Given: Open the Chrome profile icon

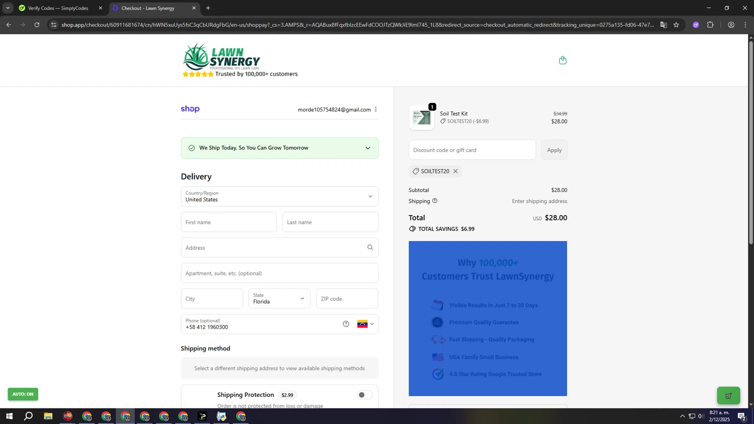Looking at the screenshot, I should click(731, 25).
